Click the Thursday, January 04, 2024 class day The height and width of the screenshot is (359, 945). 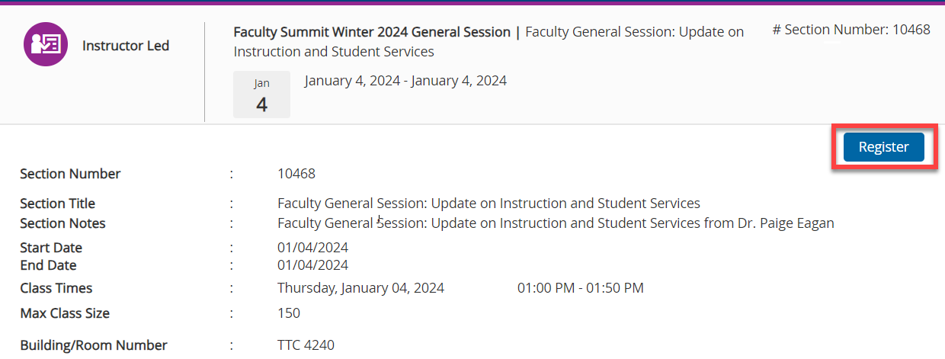click(x=360, y=288)
